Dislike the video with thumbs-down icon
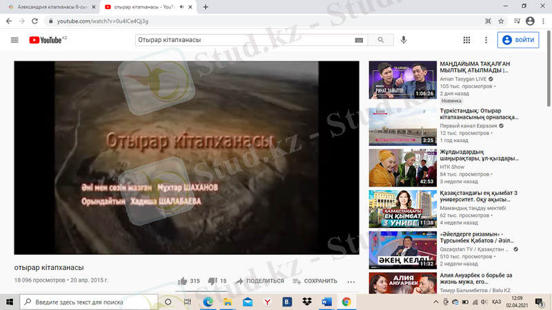552x310 pixels. pyautogui.click(x=213, y=281)
